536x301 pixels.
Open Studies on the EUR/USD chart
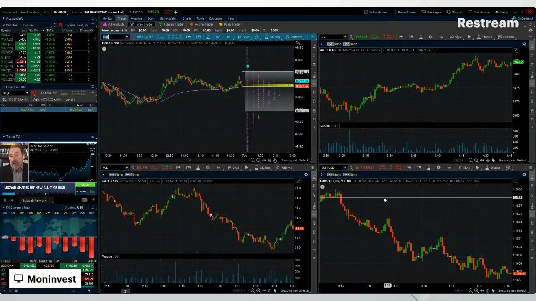(x=493, y=168)
